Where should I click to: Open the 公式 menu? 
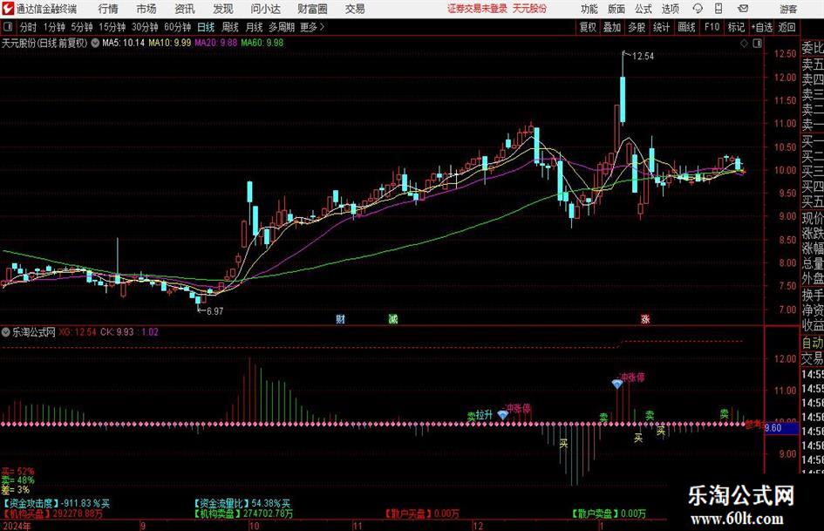pyautogui.click(x=643, y=9)
